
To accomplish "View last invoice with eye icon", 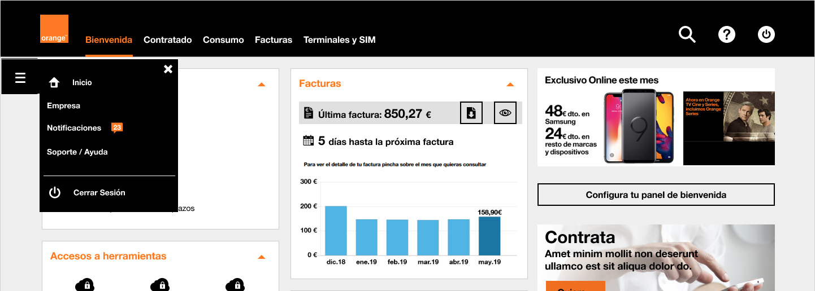I will click(x=505, y=113).
